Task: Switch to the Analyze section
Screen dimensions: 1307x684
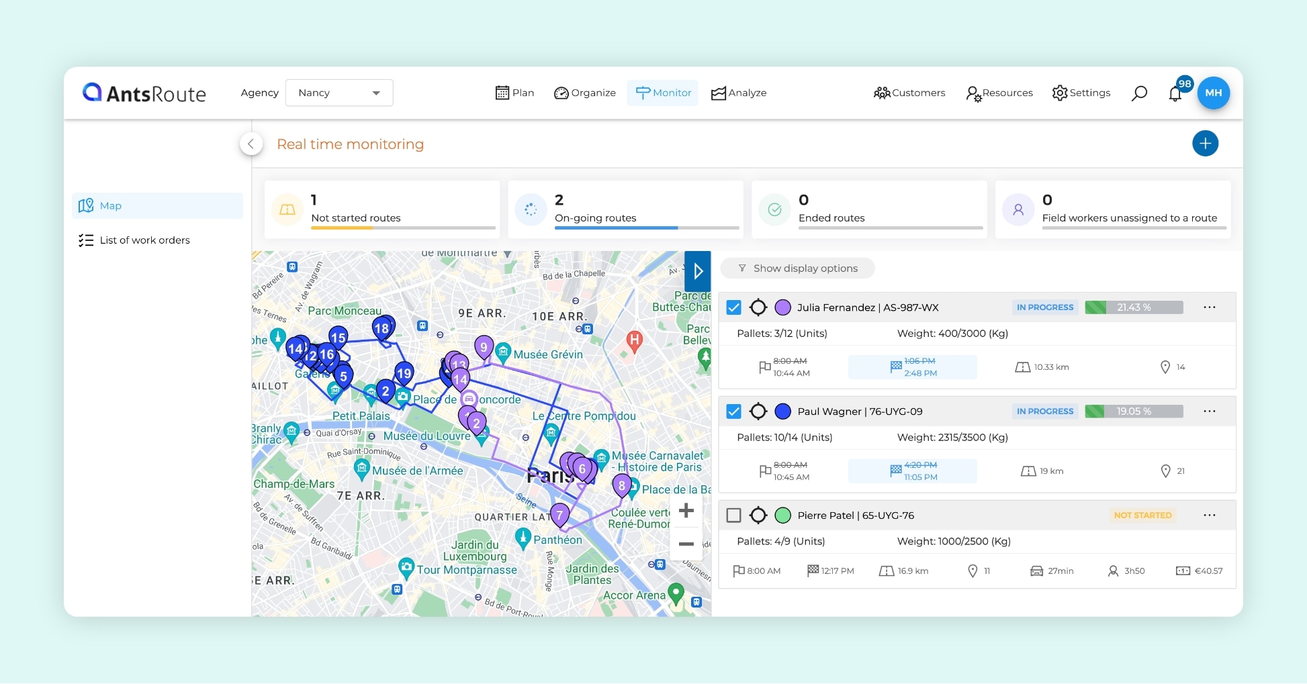Action: [739, 93]
